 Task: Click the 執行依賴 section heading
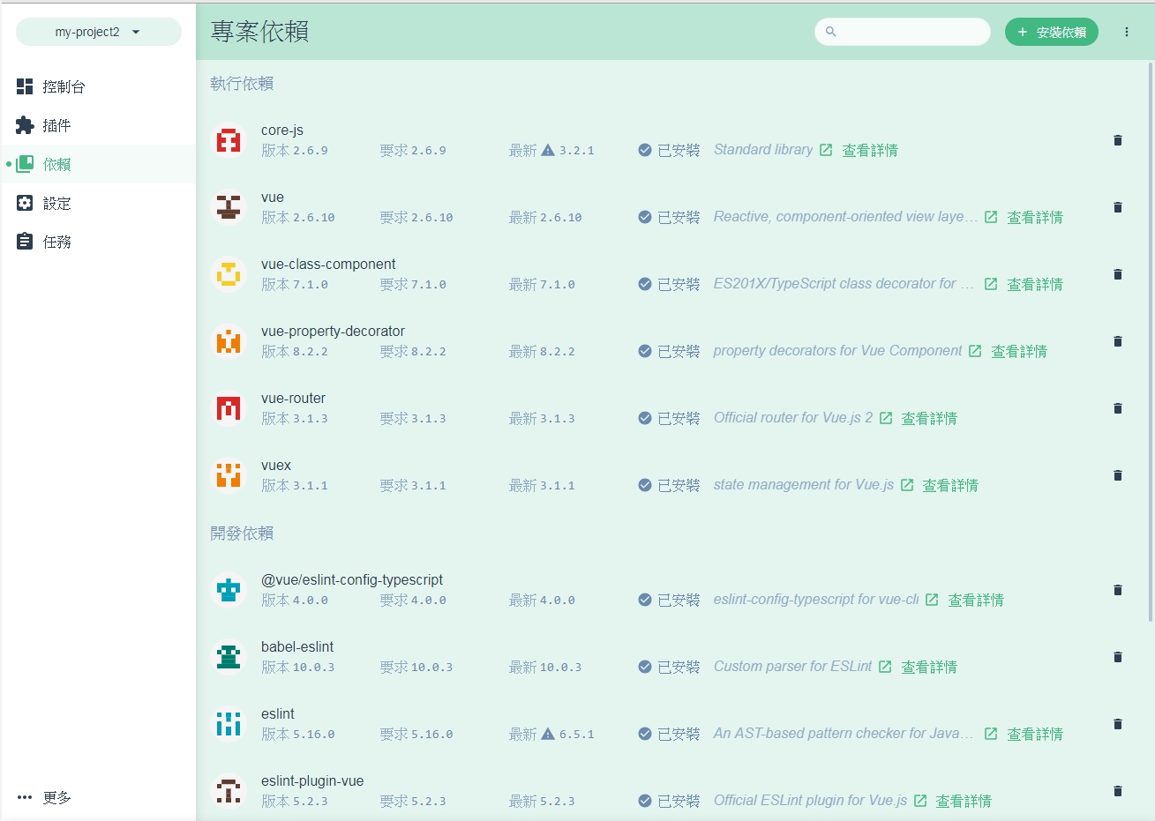242,84
